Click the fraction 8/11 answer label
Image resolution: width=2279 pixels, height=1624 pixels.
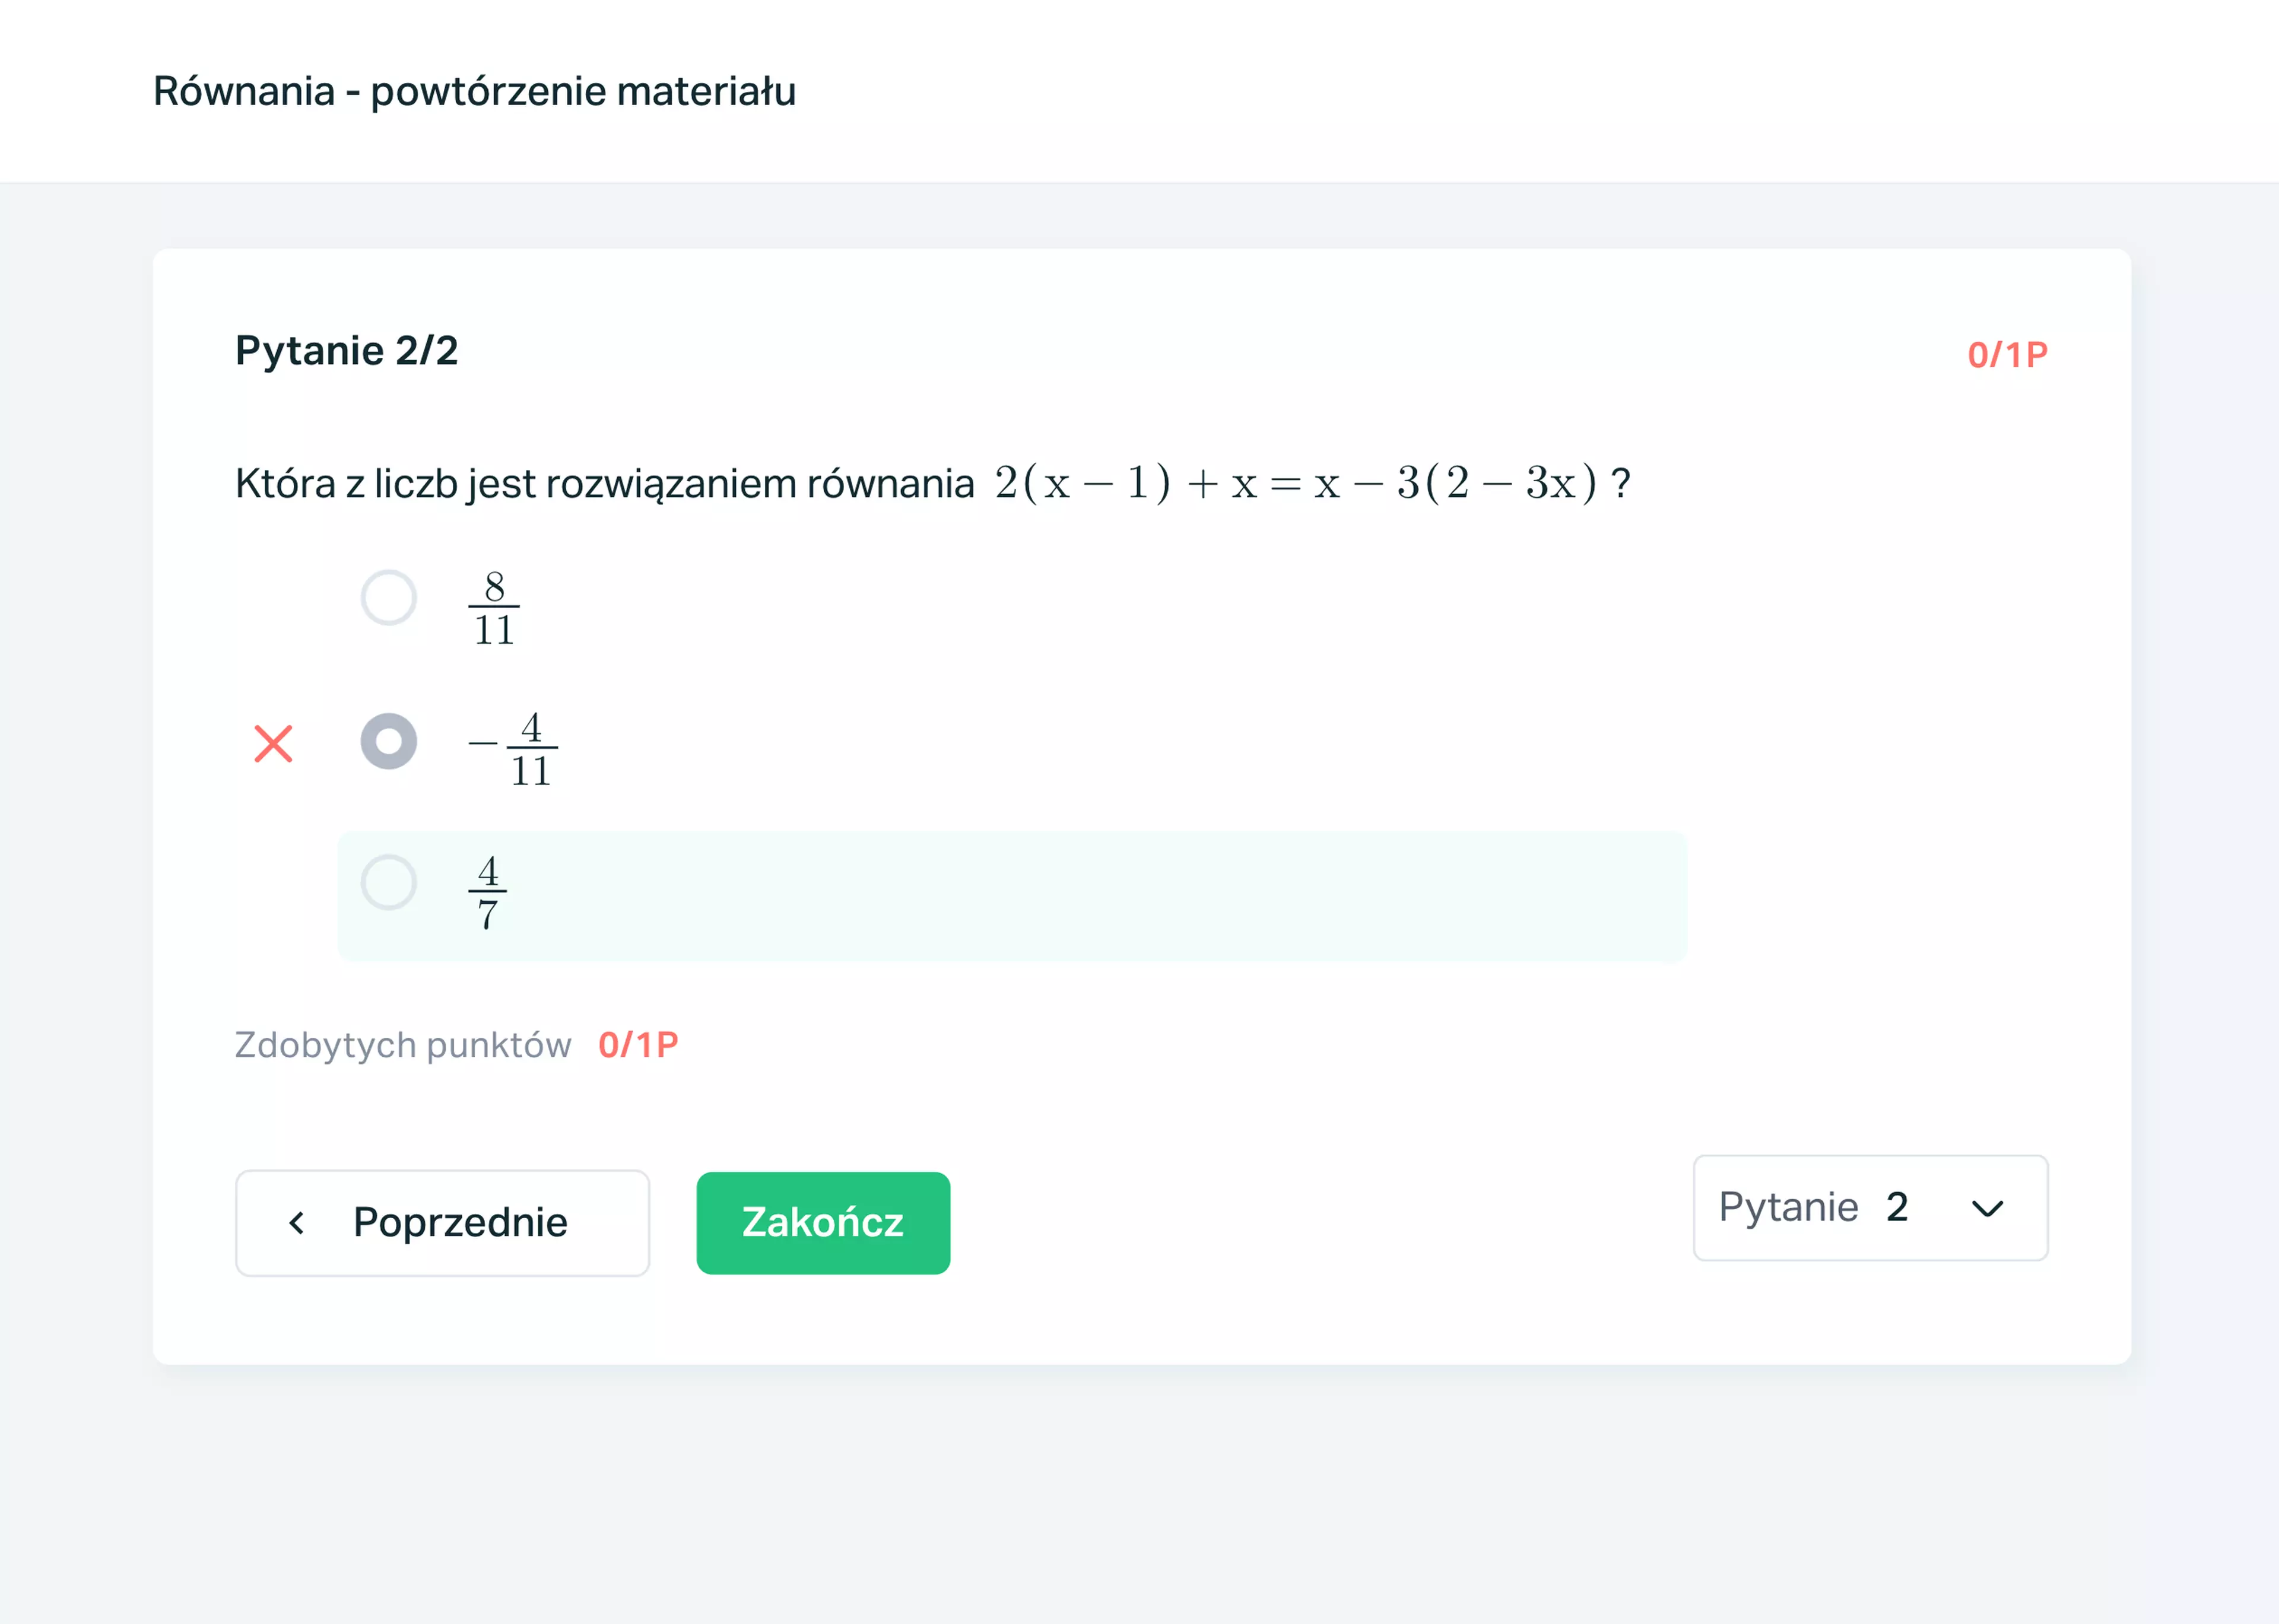click(x=494, y=608)
